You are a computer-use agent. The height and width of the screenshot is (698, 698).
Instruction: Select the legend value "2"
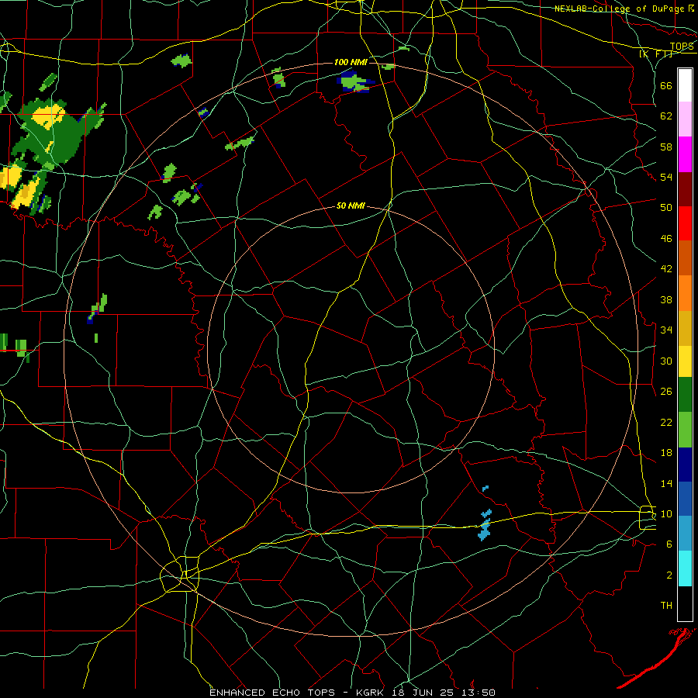click(x=669, y=575)
